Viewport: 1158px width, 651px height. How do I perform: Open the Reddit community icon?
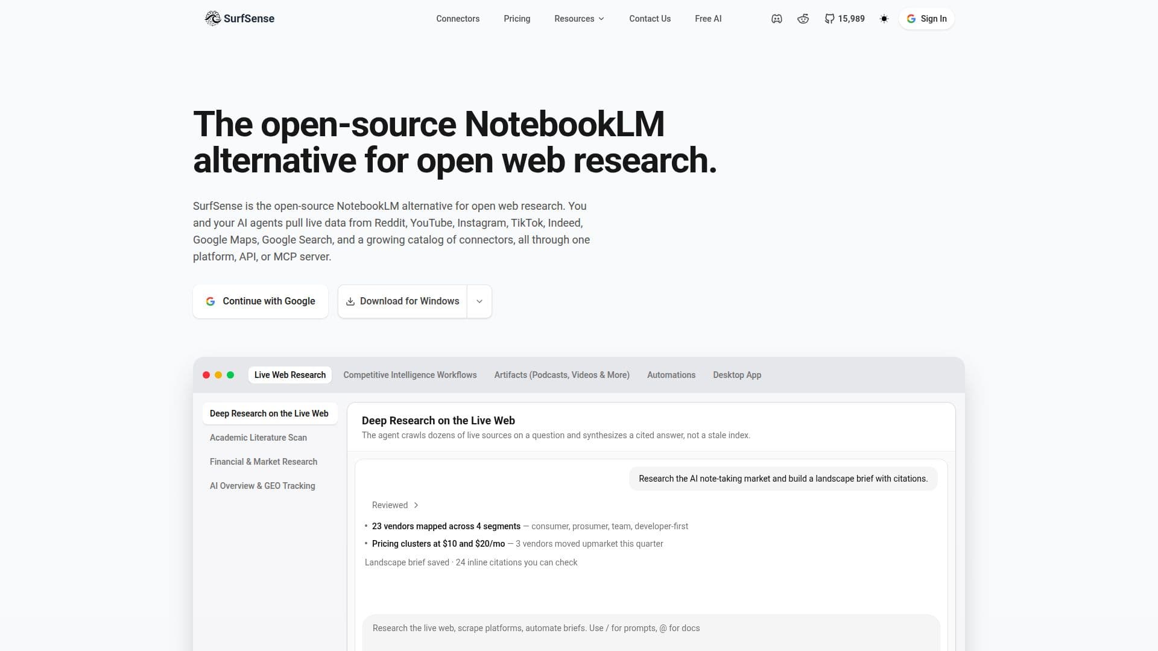click(803, 19)
